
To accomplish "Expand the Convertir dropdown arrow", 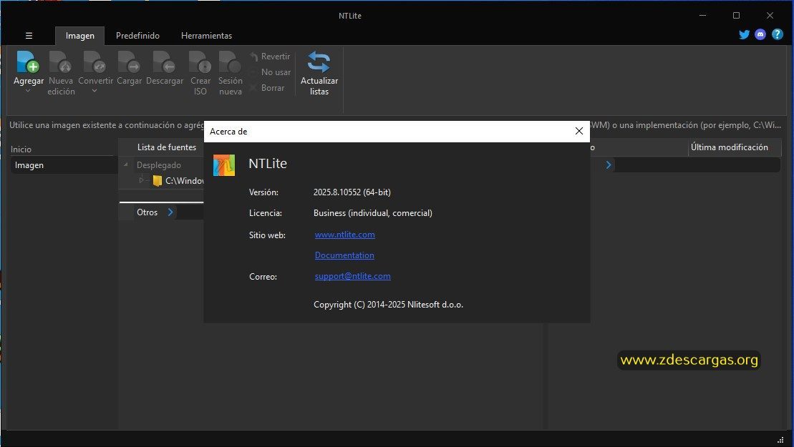I will coord(95,91).
